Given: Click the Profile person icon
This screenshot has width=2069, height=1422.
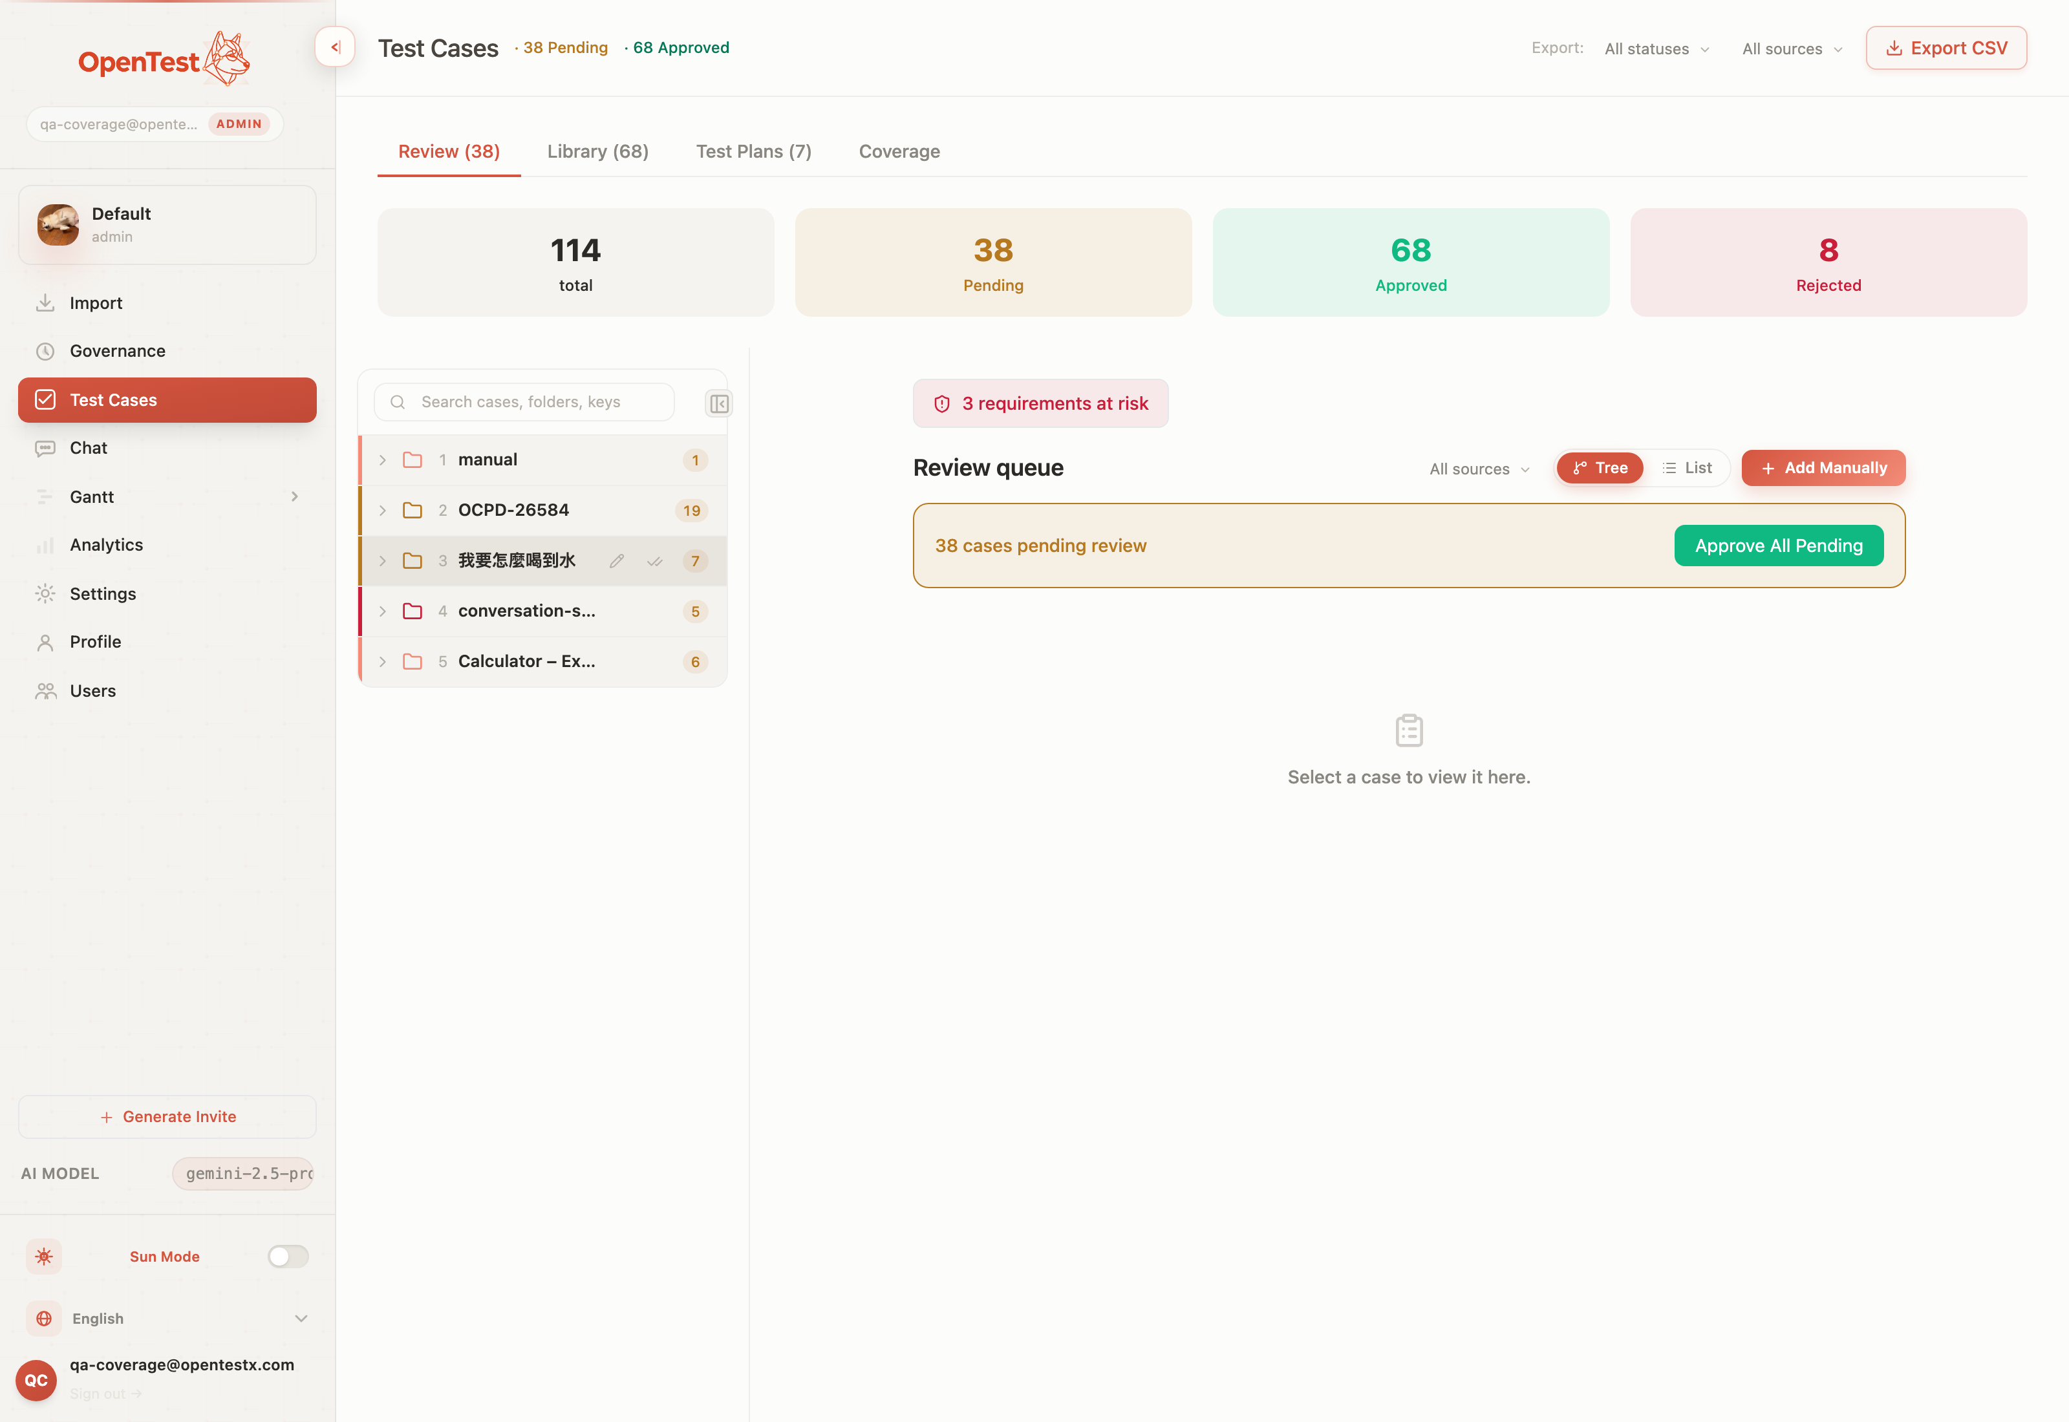Looking at the screenshot, I should (x=45, y=642).
